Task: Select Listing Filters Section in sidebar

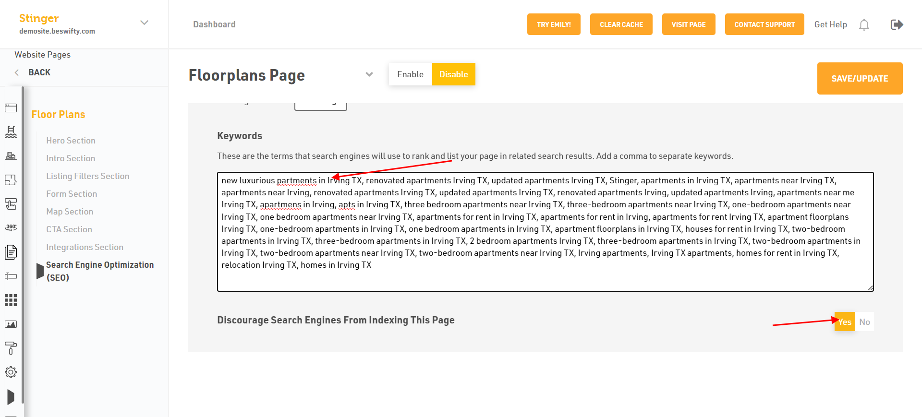Action: point(88,176)
